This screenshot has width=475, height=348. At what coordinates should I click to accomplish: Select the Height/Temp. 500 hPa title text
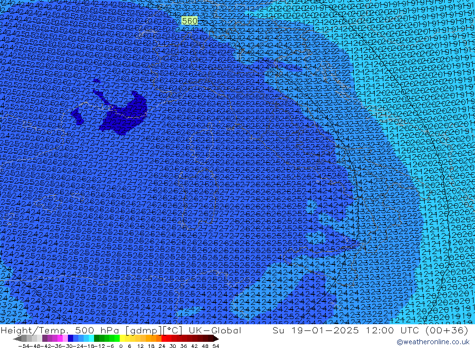pyautogui.click(x=61, y=330)
